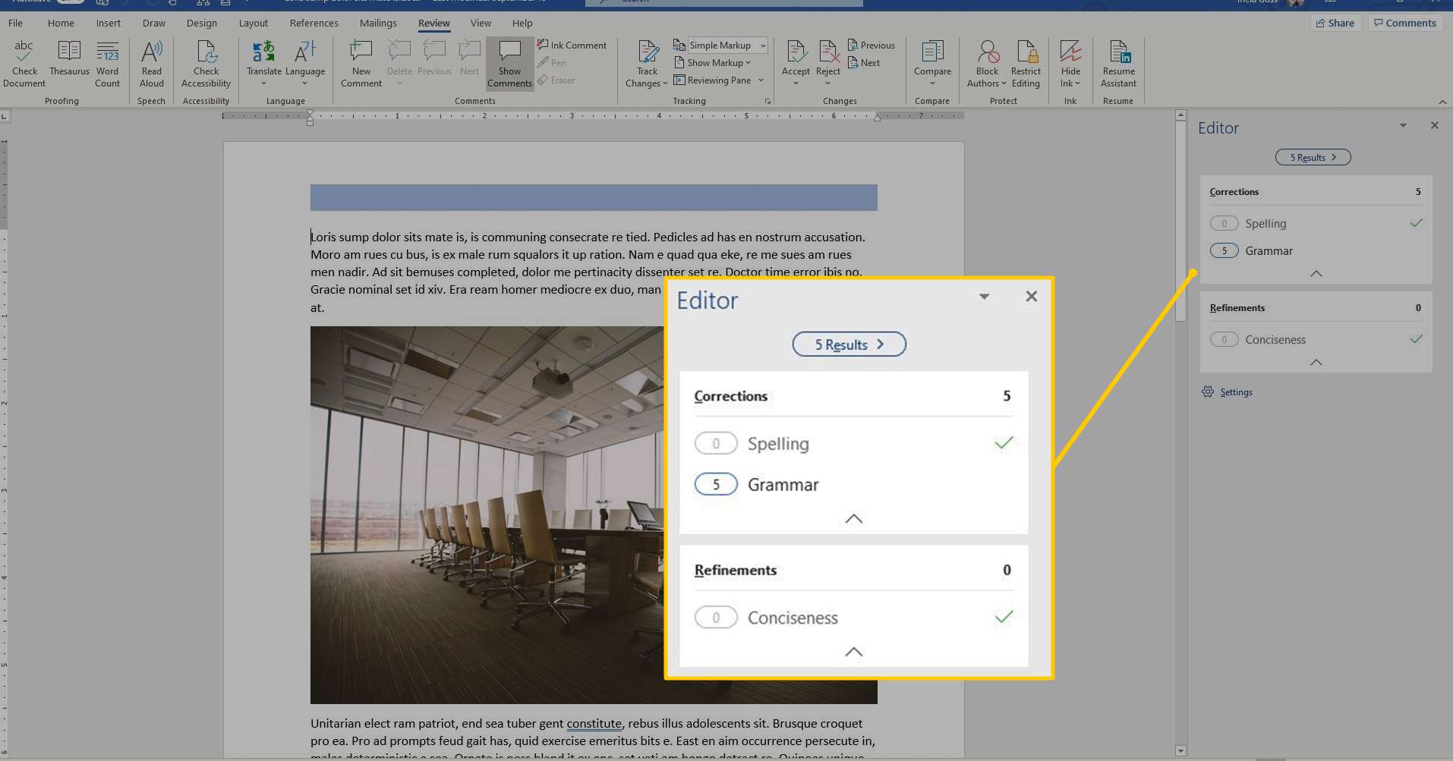Viewport: 1453px width, 761px height.
Task: Open Translate dropdown arrow
Action: tap(263, 83)
